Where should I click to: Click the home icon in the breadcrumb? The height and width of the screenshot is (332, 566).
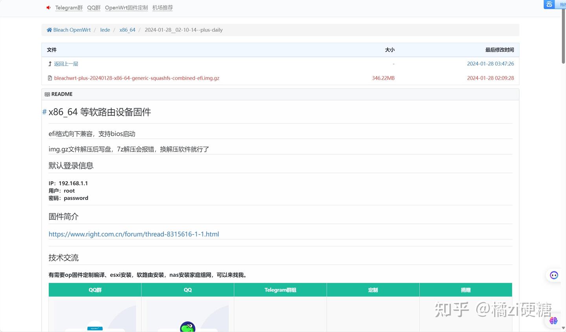[x=49, y=29]
